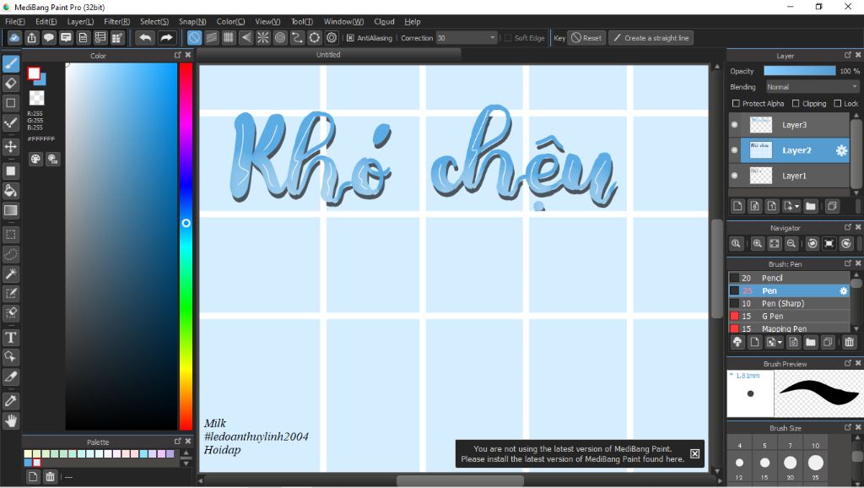Delete selected brush with trash icon
The image size is (864, 488).
tap(849, 343)
